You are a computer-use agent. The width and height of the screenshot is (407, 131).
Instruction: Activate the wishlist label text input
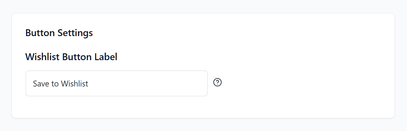116,84
